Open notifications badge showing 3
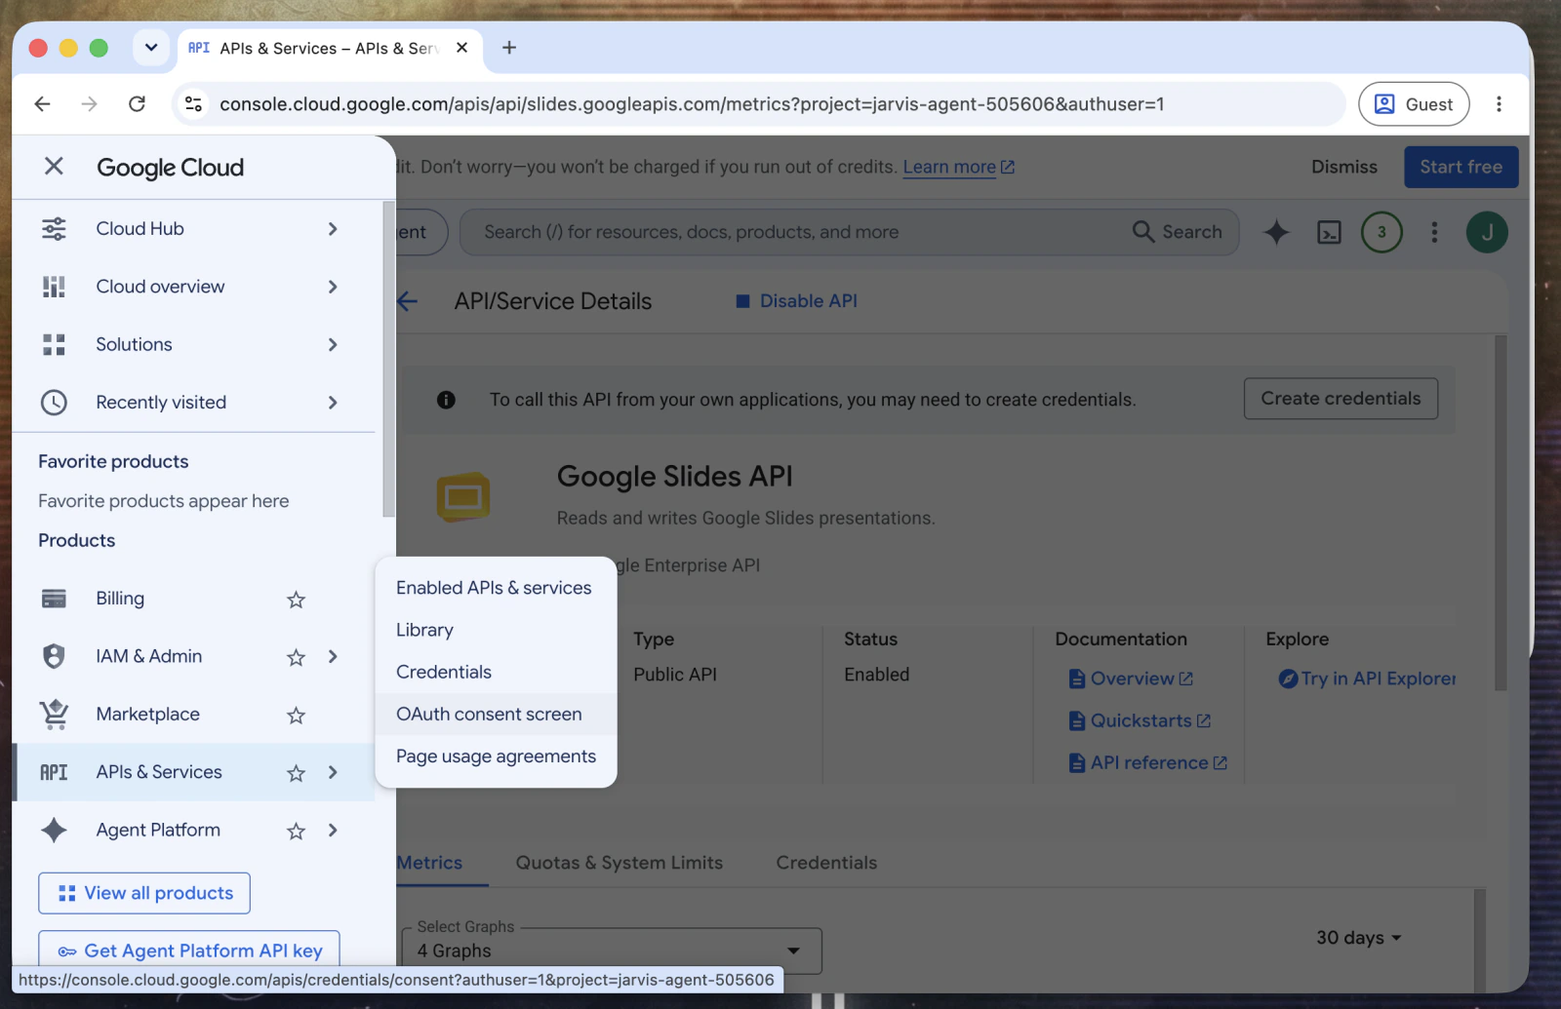 [x=1381, y=232]
